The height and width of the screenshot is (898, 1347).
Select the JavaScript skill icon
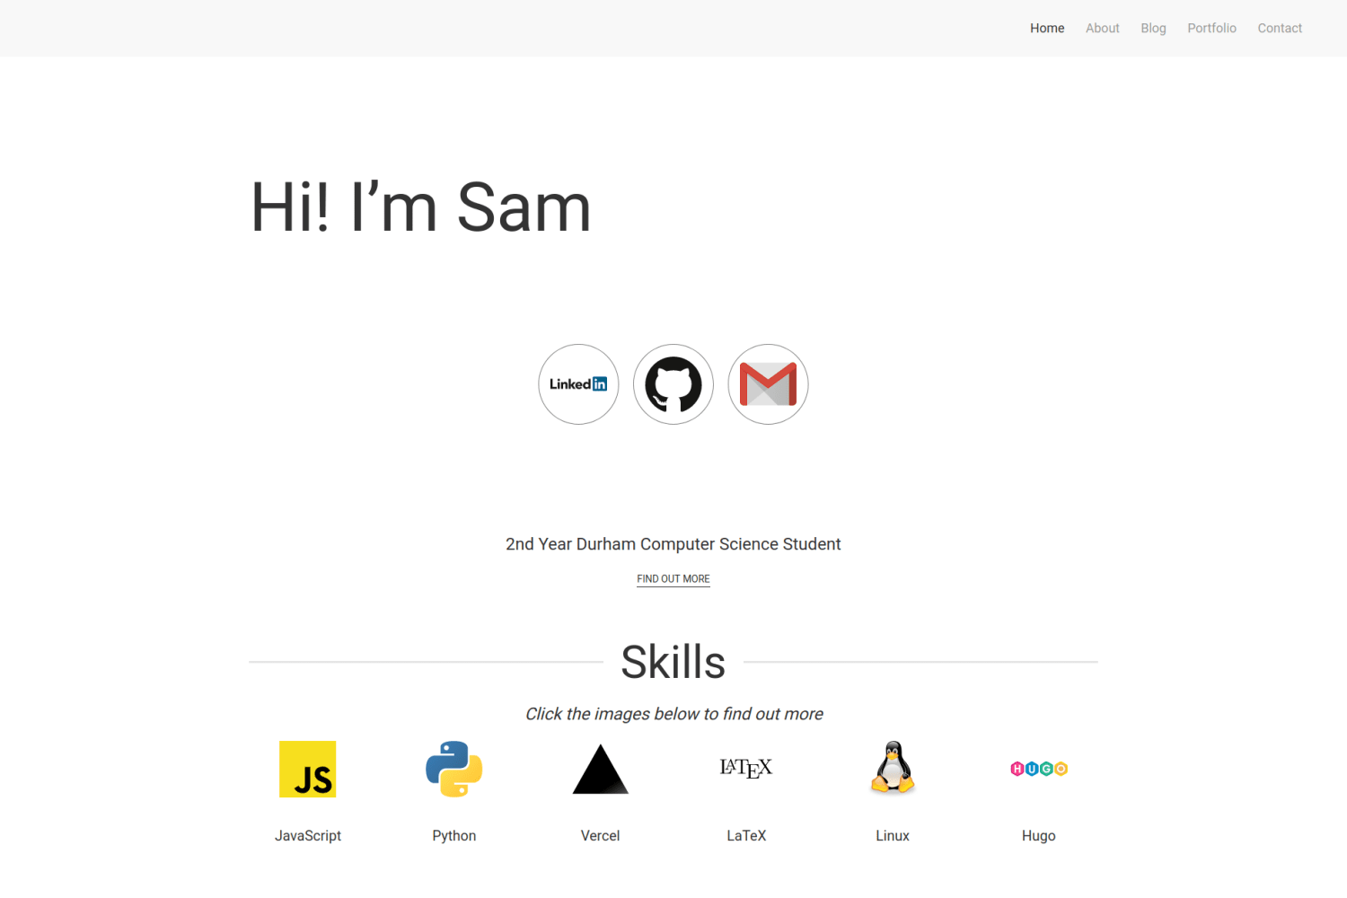coord(307,769)
